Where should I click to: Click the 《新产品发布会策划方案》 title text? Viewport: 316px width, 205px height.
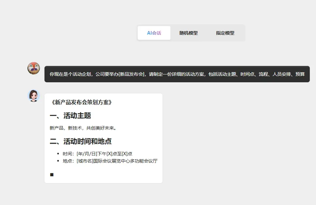tap(81, 102)
